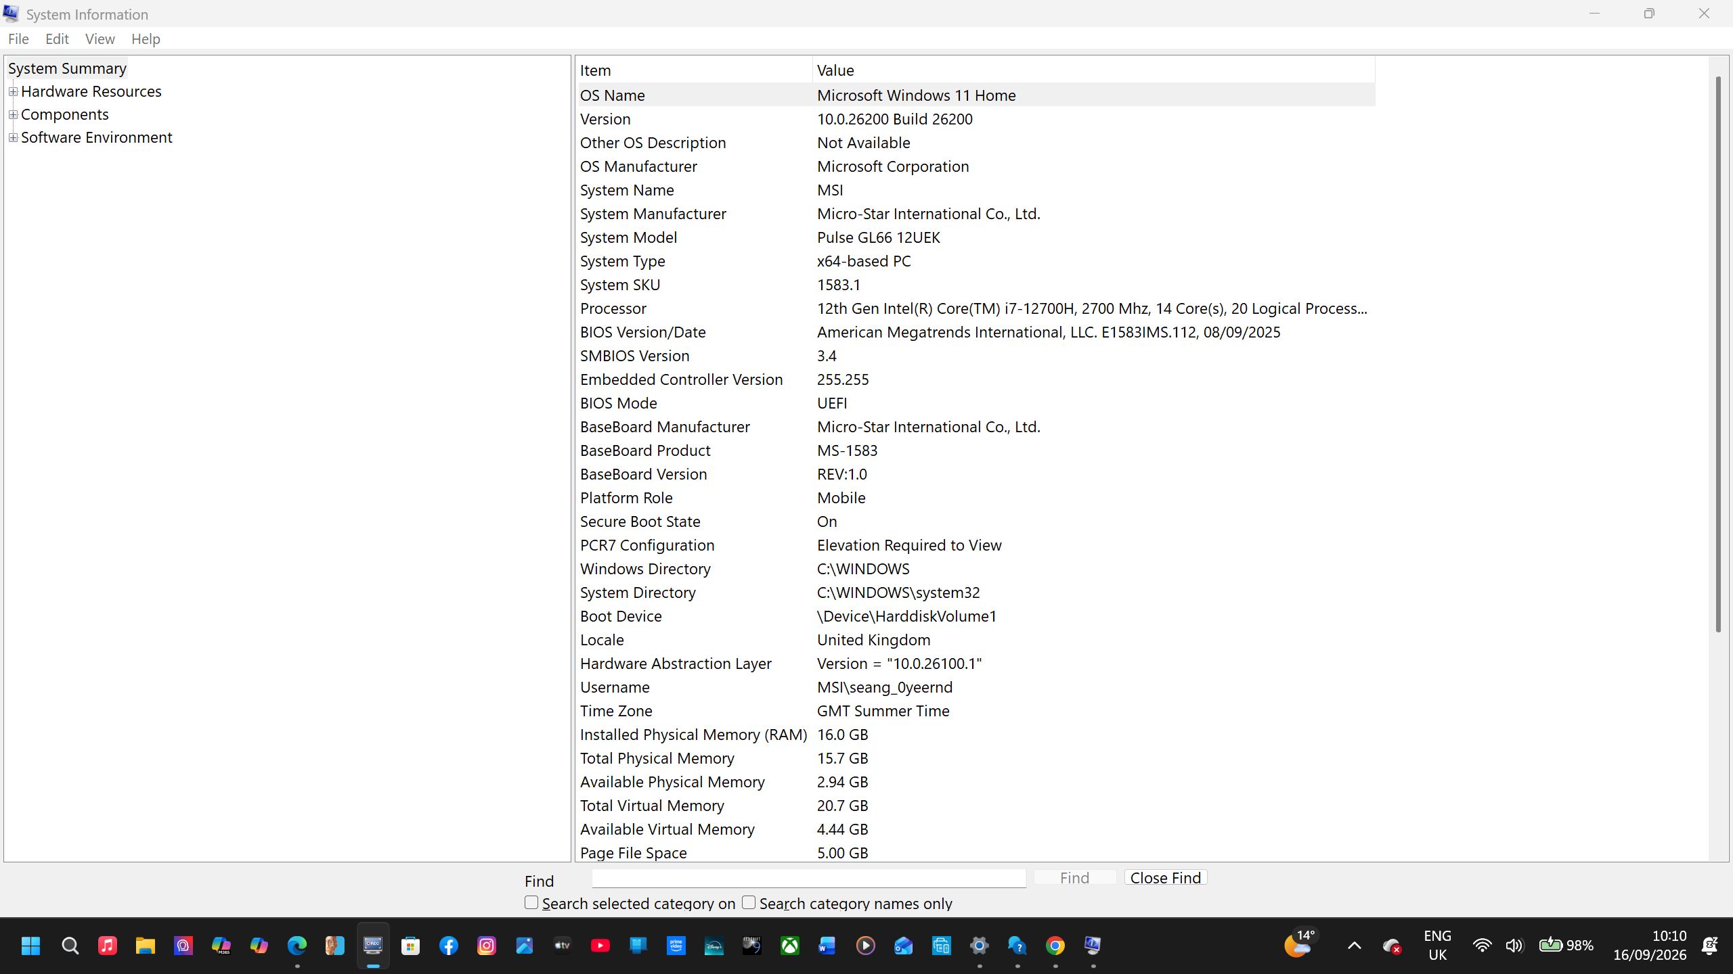The image size is (1733, 974).
Task: Click the 'Pulse GL66 12UEK' value
Action: pos(879,237)
